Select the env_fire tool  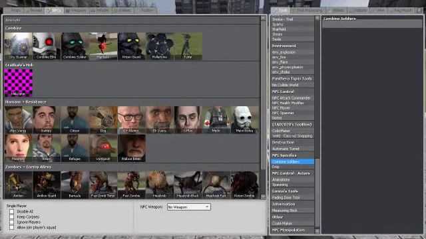(292, 57)
